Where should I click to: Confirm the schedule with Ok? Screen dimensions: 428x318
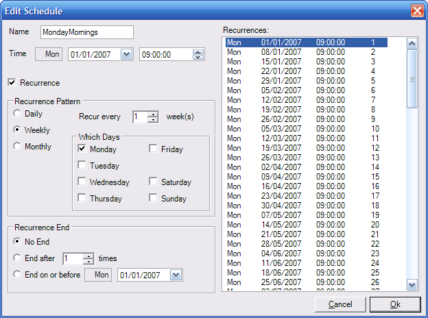394,304
